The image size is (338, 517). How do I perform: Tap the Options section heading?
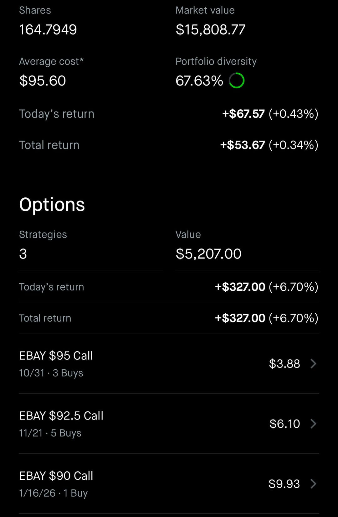pos(52,205)
